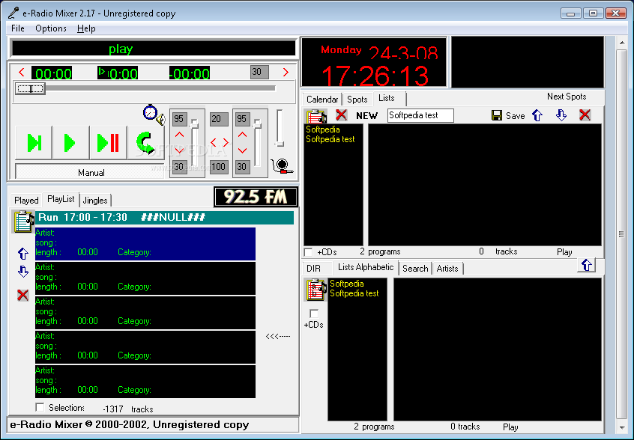Image resolution: width=634 pixels, height=440 pixels.
Task: Delete playlist track with the red X
Action: [x=23, y=295]
